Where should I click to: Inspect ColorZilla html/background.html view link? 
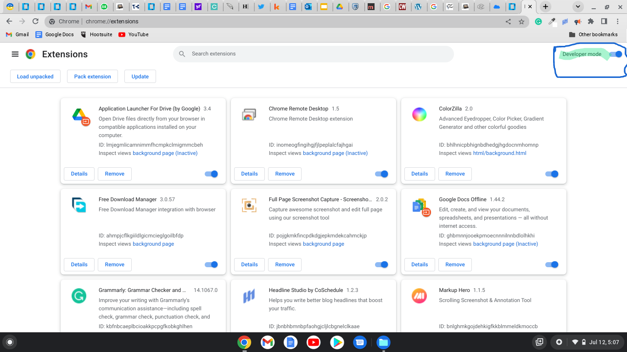point(499,153)
